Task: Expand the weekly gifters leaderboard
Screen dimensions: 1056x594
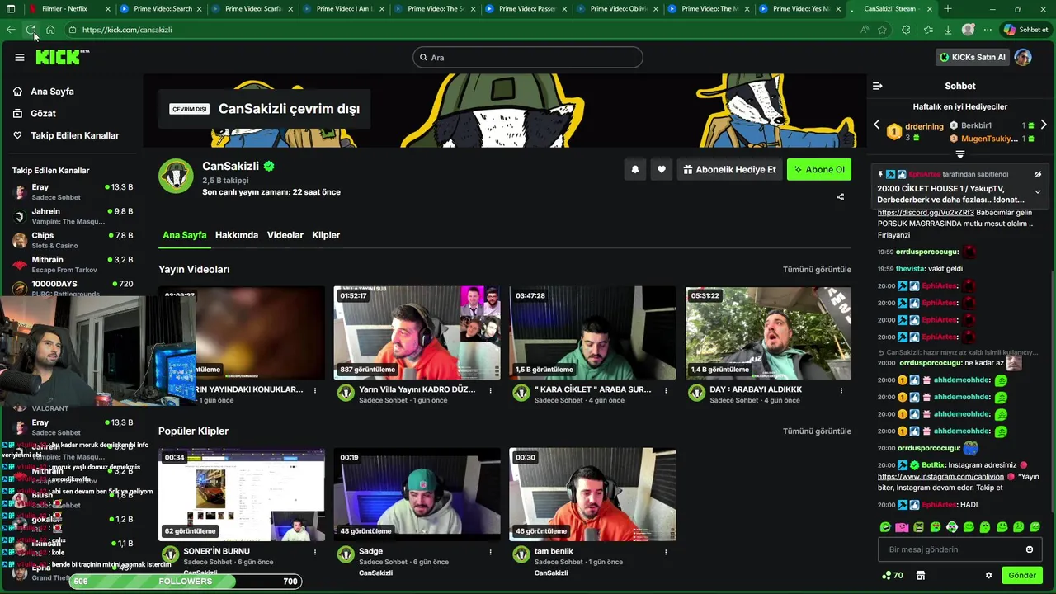Action: click(960, 154)
